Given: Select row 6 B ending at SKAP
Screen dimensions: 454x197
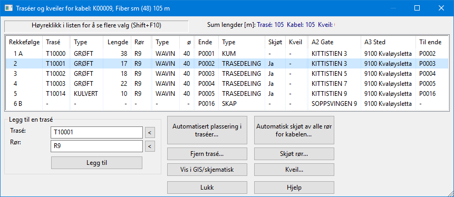Looking at the screenshot, I should (227, 104).
